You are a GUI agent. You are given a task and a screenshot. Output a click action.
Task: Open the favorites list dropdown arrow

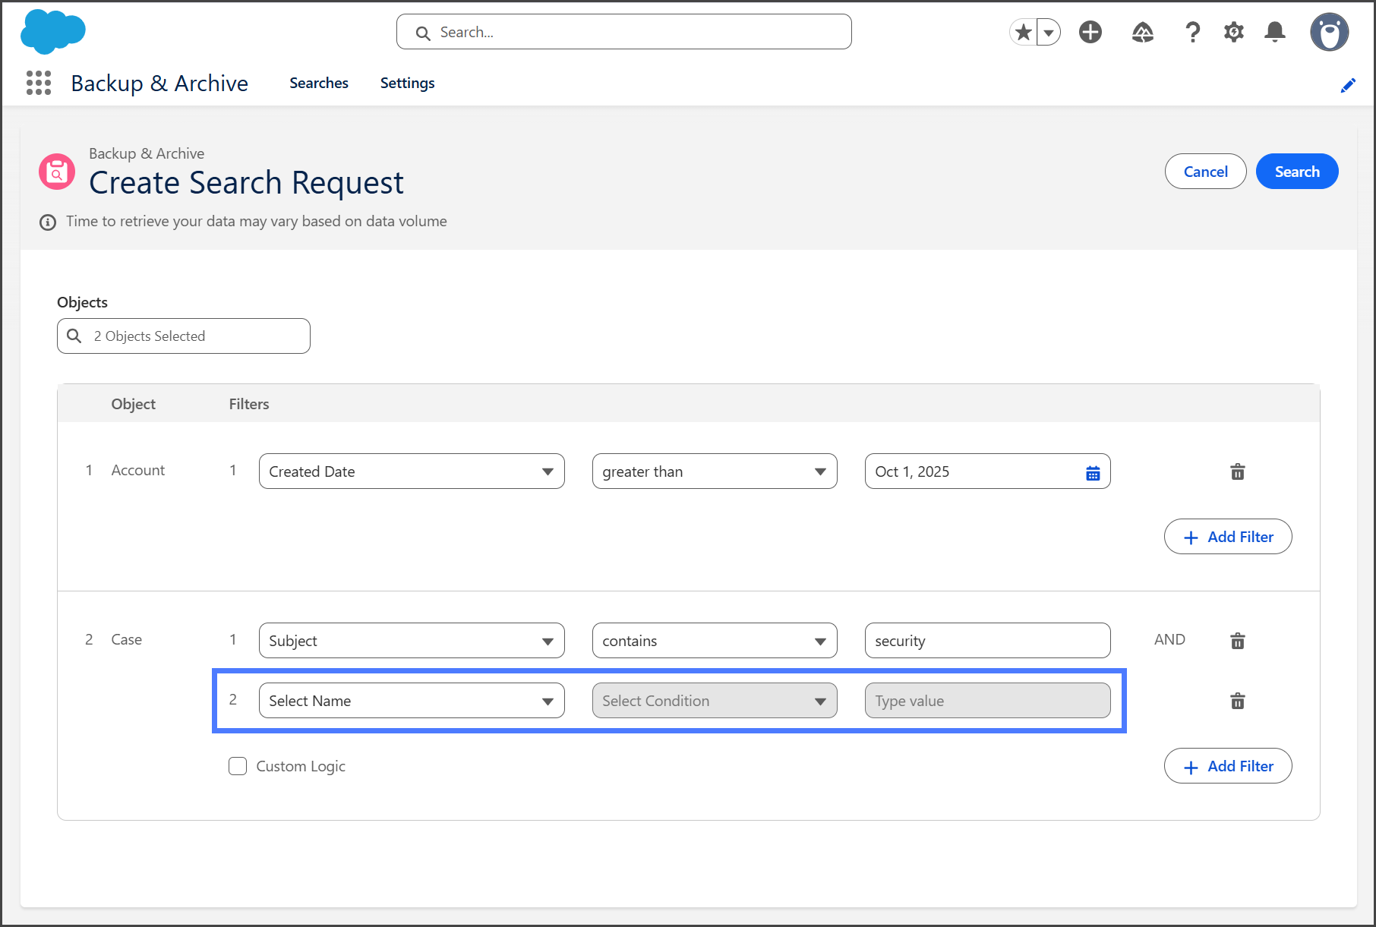(x=1049, y=33)
